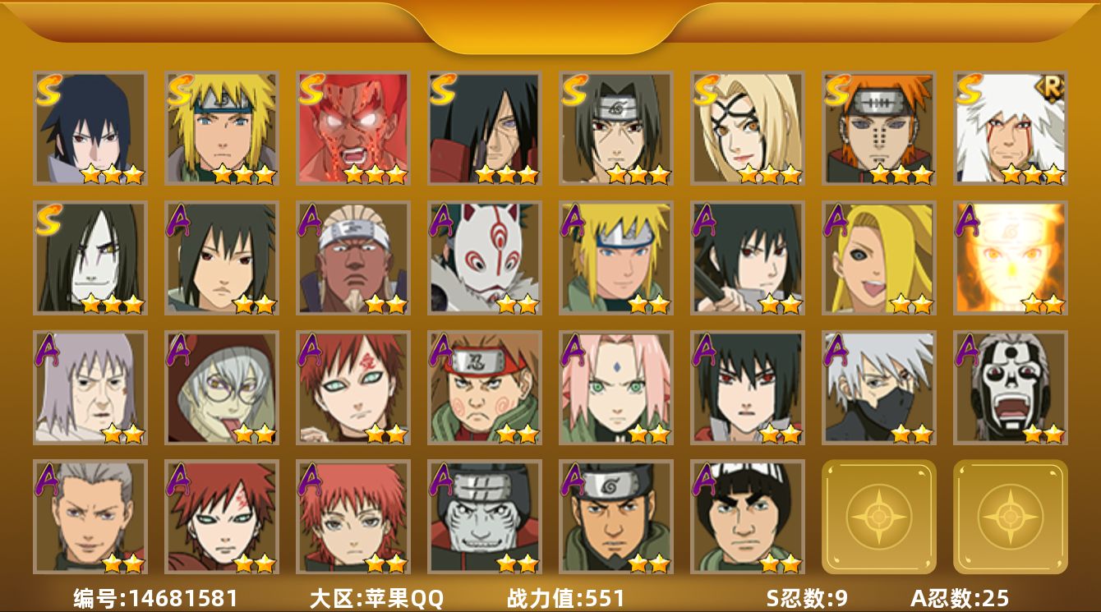1101x612 pixels.
Task: Select the white skull-masked Hidan portrait
Action: 1010,387
